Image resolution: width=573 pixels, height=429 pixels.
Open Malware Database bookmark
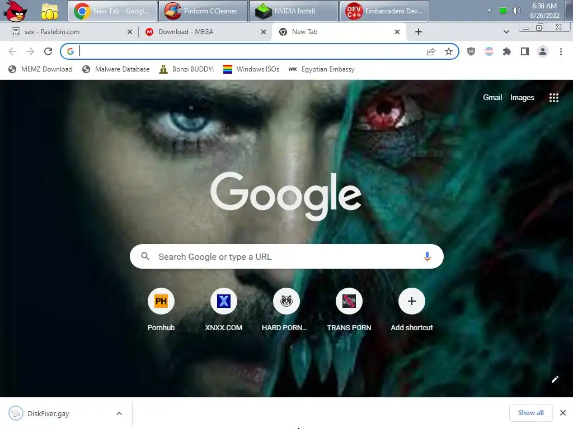tap(116, 69)
